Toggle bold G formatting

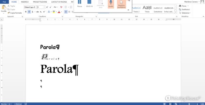click(26, 12)
